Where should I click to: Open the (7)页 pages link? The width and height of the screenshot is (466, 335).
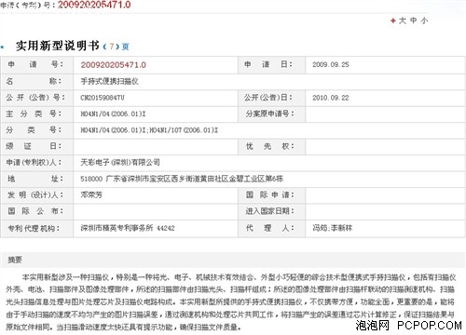116,47
